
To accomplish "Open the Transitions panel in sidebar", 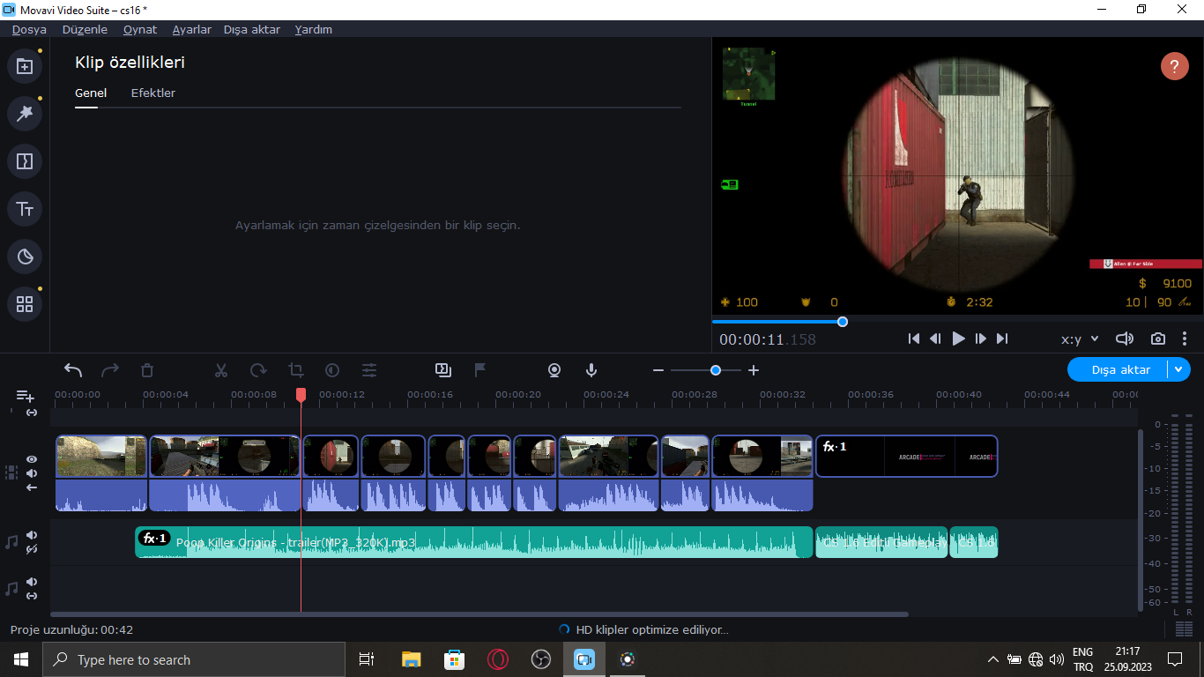I will (x=25, y=161).
